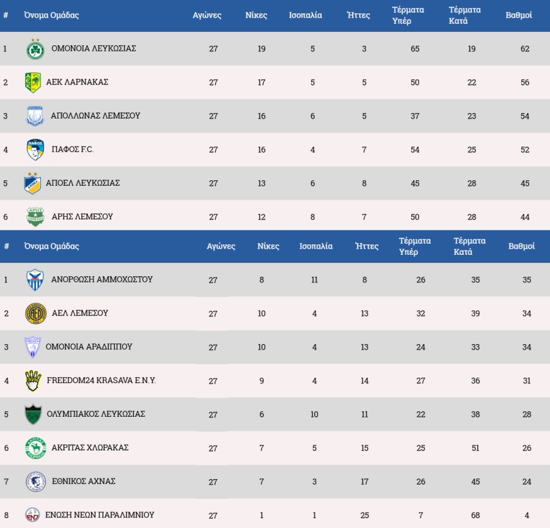Click the AEL Limassol round logo
550x528 pixels.
[35, 313]
